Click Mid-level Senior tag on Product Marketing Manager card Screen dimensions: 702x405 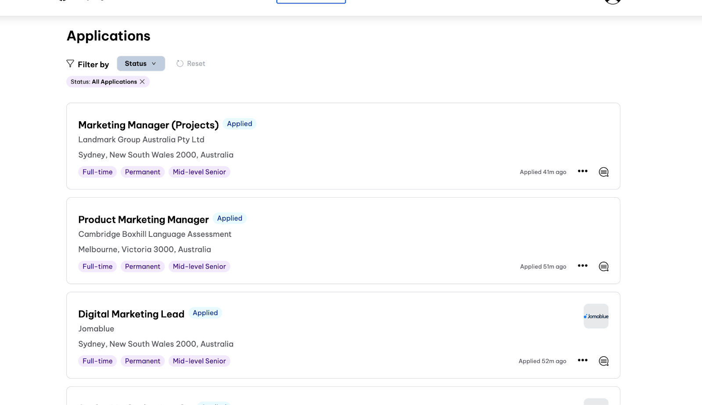pyautogui.click(x=199, y=267)
